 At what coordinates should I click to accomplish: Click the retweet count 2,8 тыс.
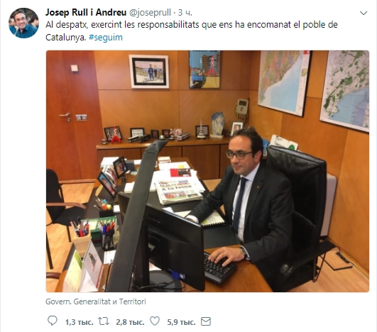click(x=130, y=322)
